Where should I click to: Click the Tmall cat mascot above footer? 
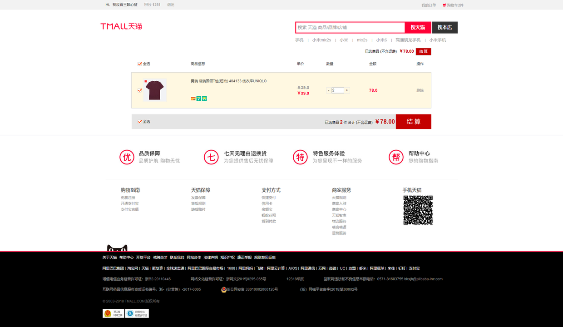click(117, 248)
